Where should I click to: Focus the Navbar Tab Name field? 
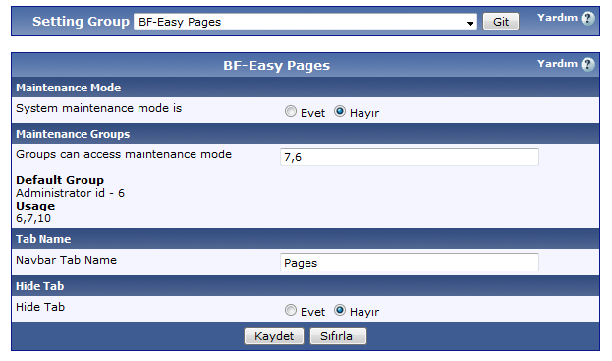tap(410, 263)
